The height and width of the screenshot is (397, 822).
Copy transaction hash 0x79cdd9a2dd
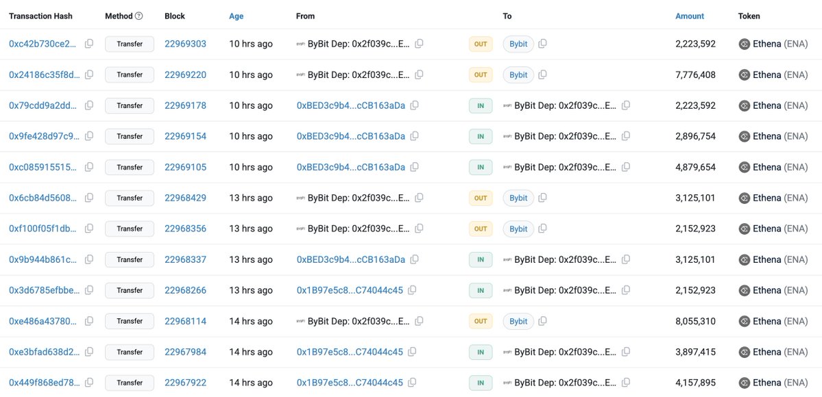[x=89, y=105]
